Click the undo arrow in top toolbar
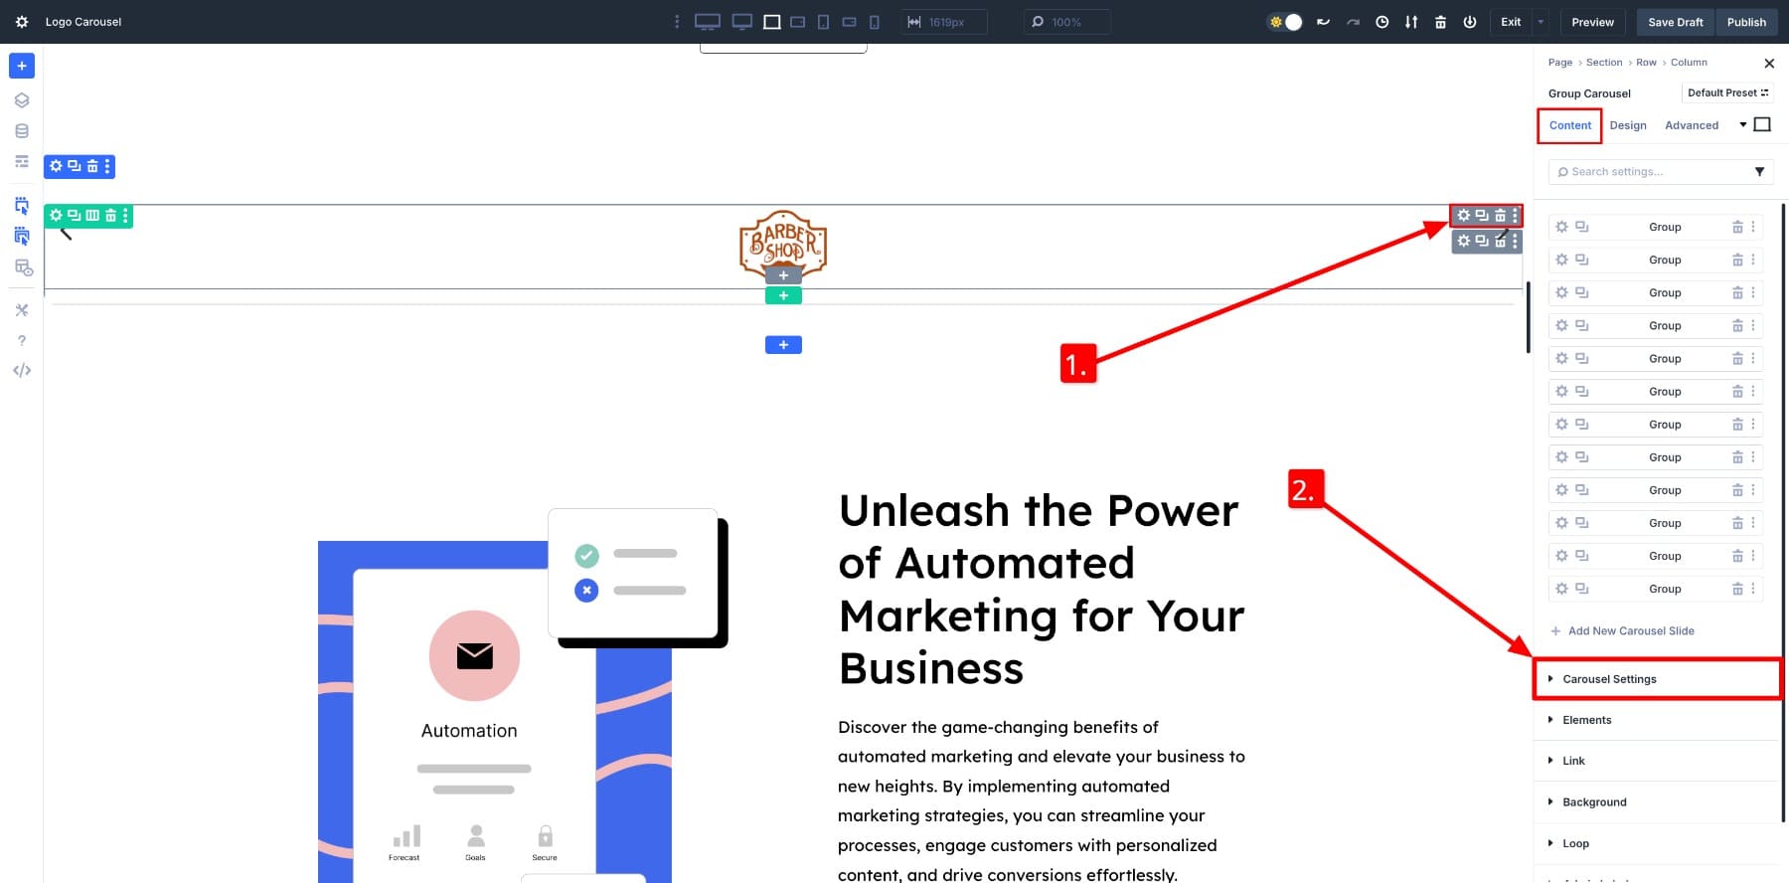This screenshot has height=883, width=1789. (x=1323, y=22)
